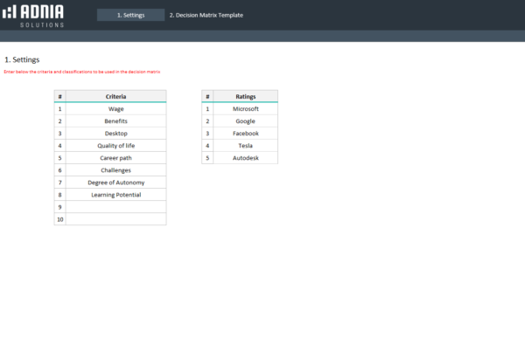Select the Challenges criteria cell

pos(115,170)
